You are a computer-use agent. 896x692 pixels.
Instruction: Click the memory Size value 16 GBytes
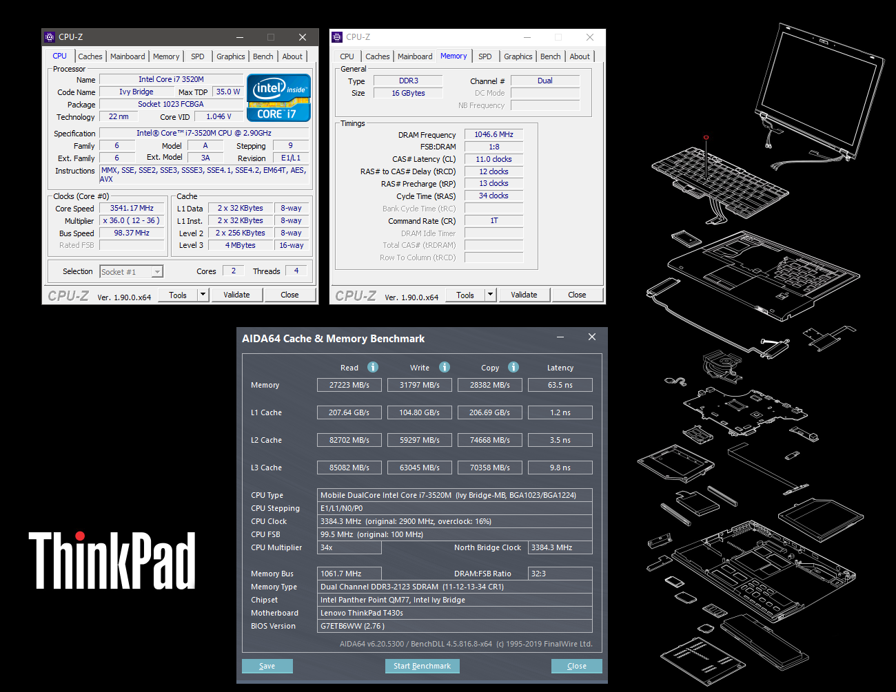coord(408,93)
